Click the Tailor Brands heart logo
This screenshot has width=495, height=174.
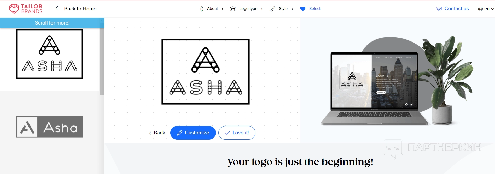(14, 9)
